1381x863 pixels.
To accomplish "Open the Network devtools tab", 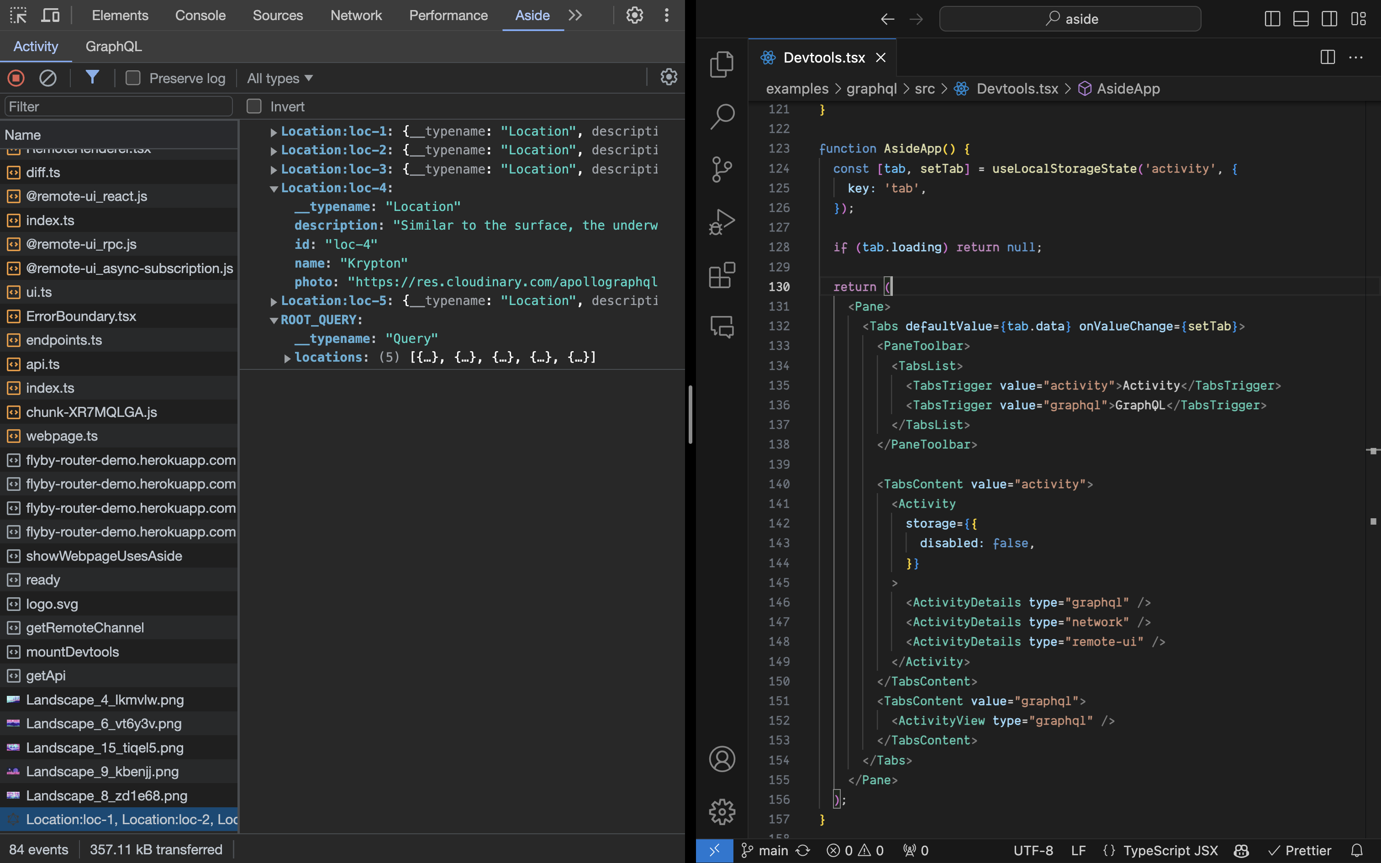I will tap(355, 16).
